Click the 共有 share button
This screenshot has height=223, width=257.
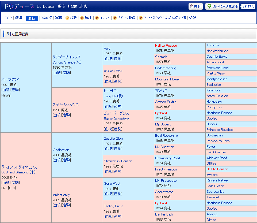[x=195, y=6]
